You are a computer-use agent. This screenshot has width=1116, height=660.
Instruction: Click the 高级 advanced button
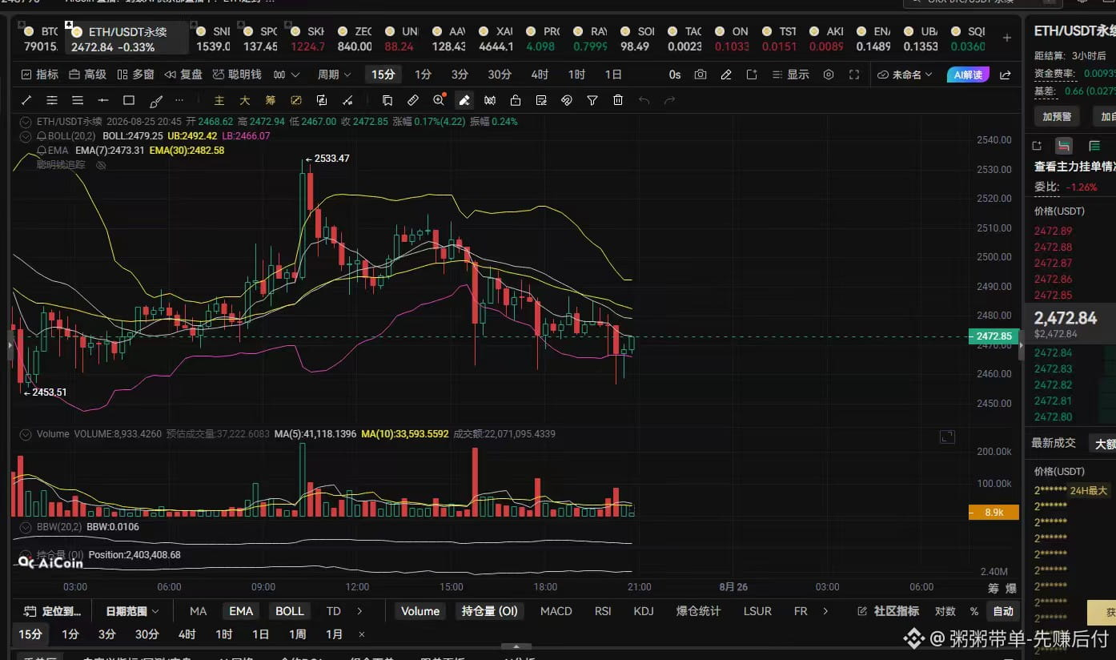point(88,74)
